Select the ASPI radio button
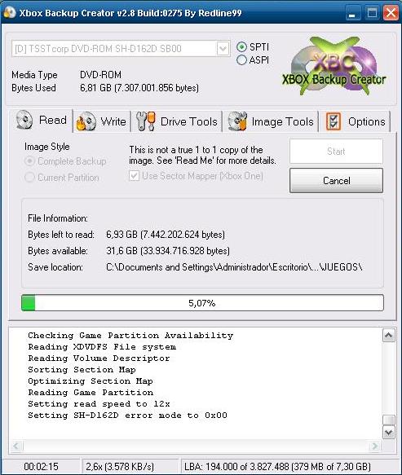 [x=241, y=60]
